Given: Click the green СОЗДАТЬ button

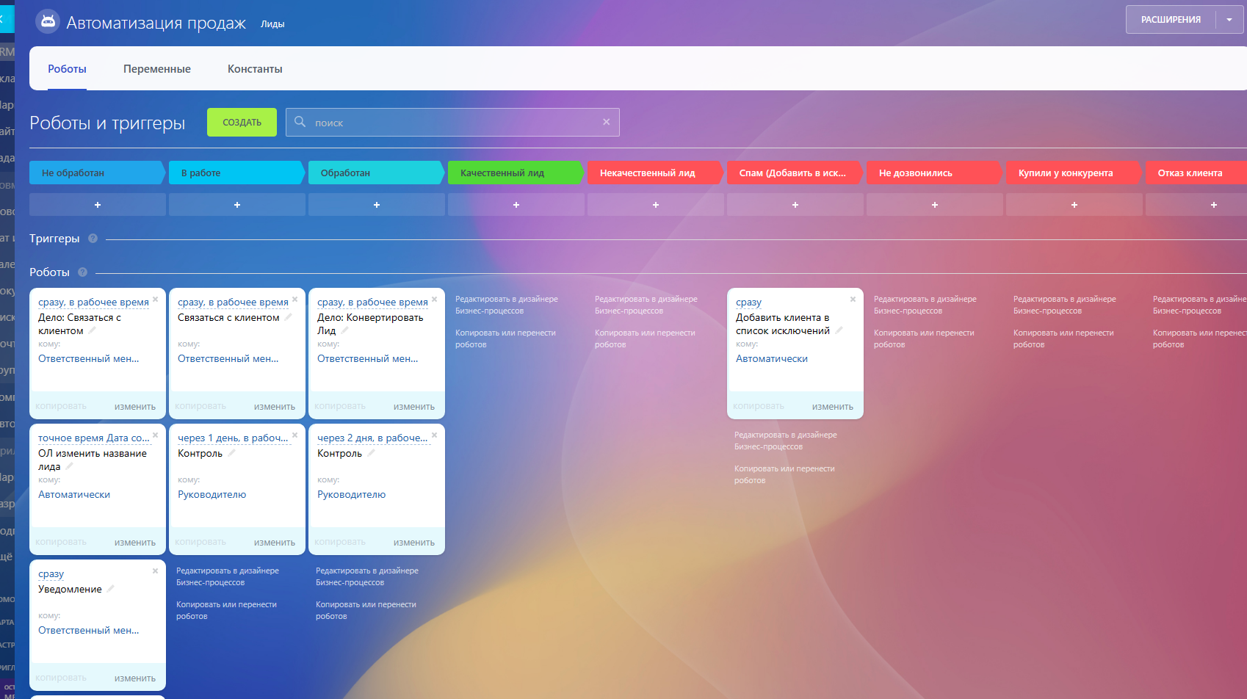Looking at the screenshot, I should click(242, 122).
